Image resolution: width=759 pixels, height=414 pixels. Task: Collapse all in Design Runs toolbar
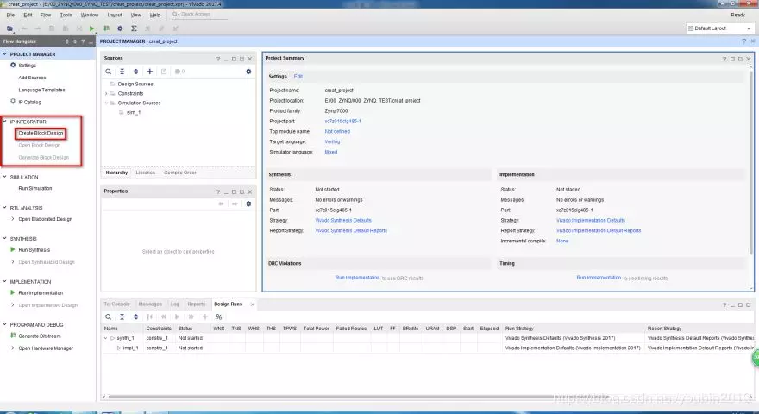click(x=122, y=317)
